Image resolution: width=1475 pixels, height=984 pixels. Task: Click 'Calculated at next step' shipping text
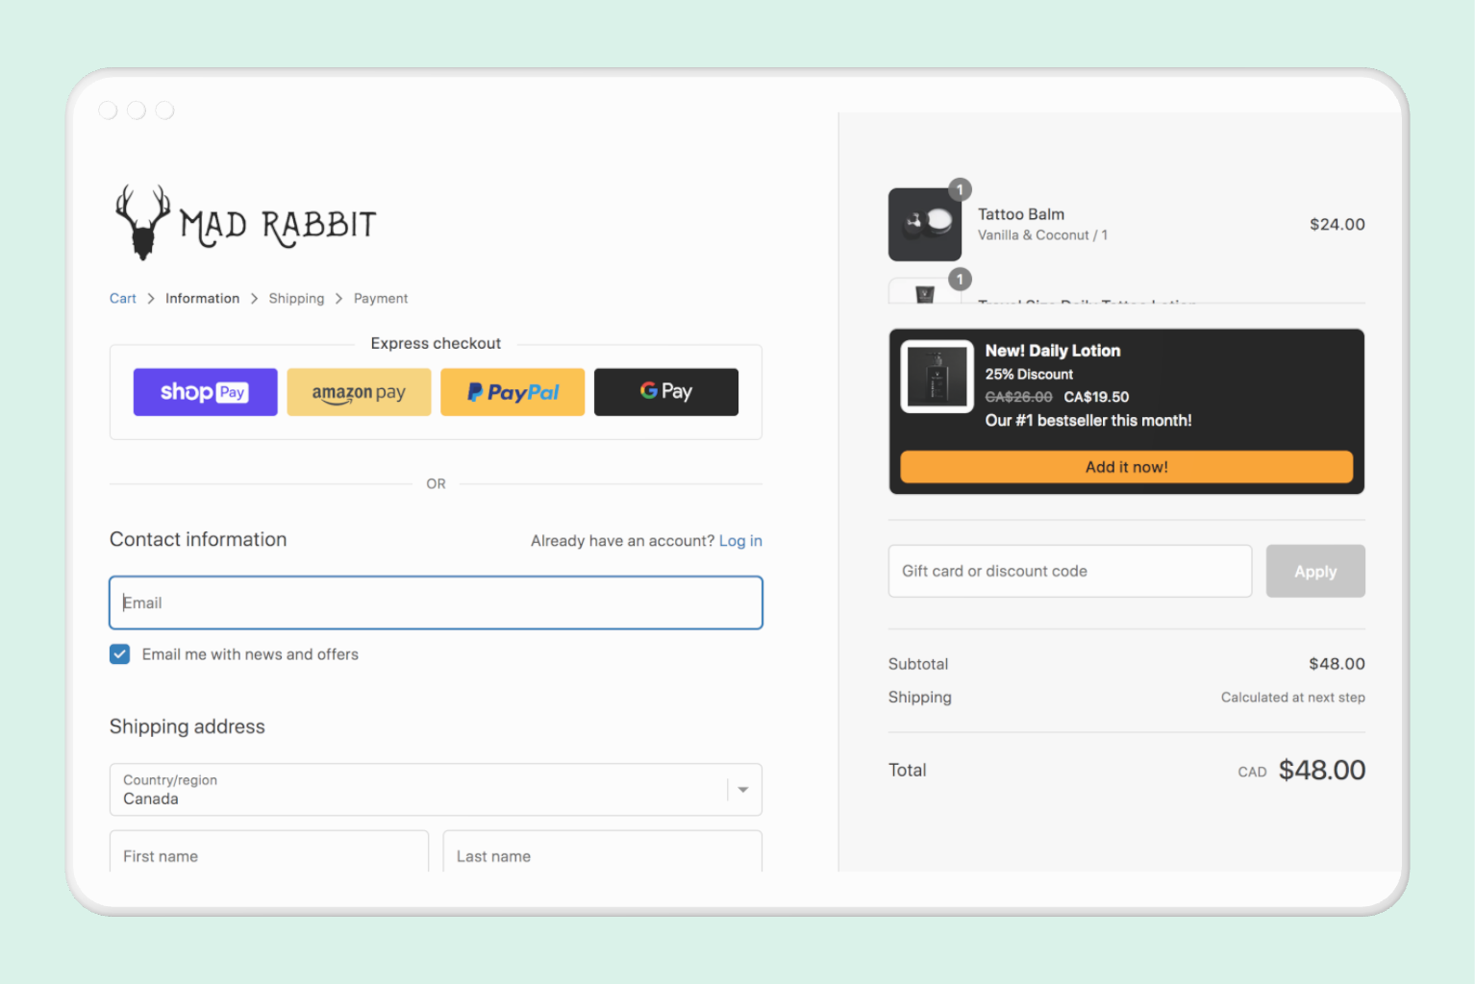pyautogui.click(x=1293, y=698)
